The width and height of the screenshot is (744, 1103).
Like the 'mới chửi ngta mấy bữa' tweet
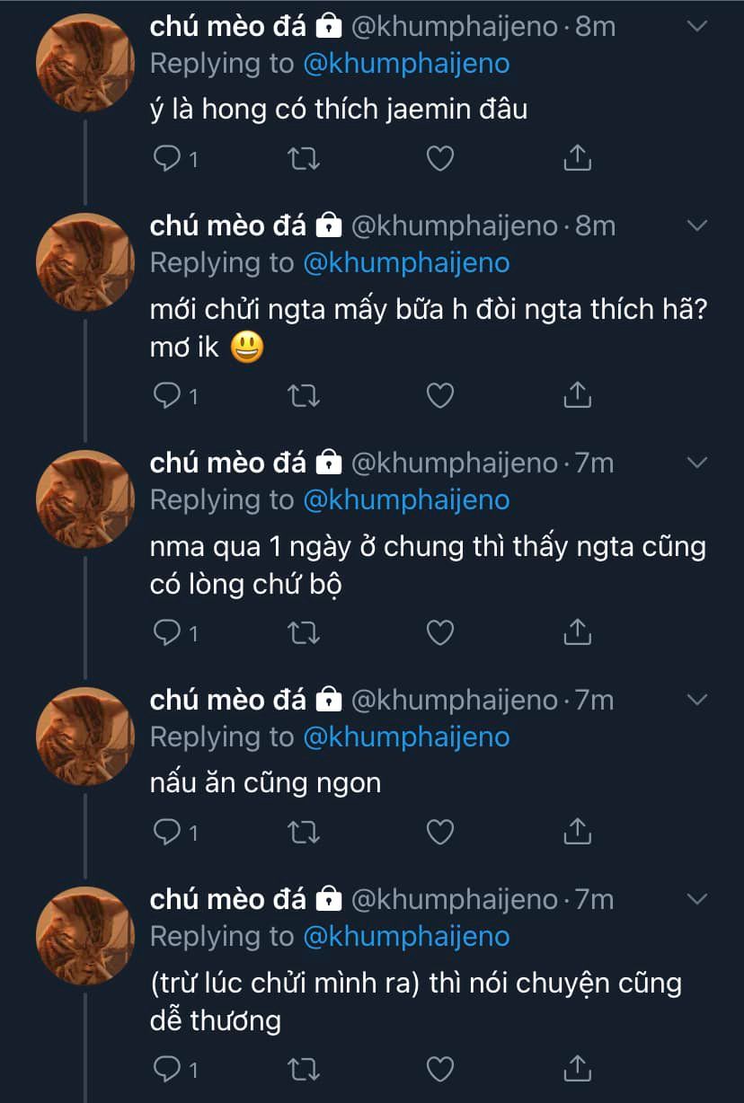pos(438,395)
